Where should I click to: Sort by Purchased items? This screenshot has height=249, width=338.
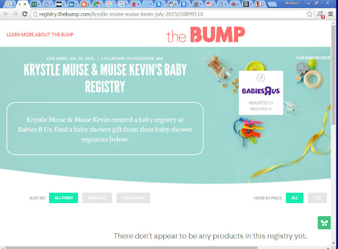coord(133,198)
